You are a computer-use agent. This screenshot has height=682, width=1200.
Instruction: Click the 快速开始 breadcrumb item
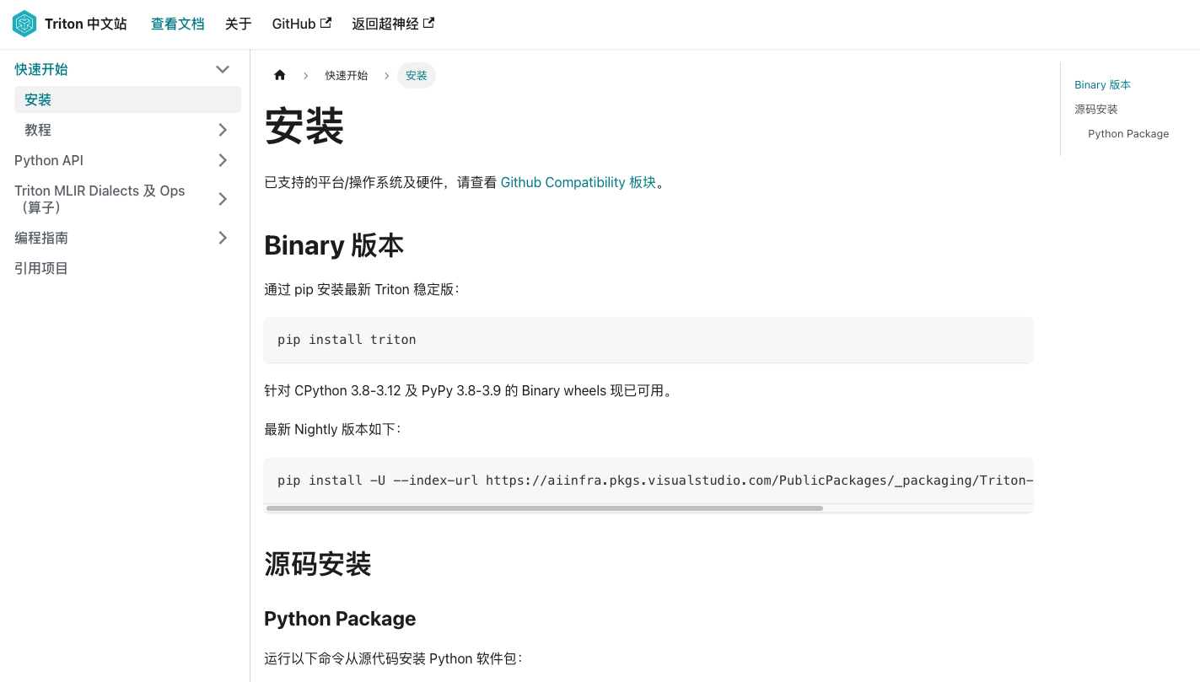pos(346,75)
